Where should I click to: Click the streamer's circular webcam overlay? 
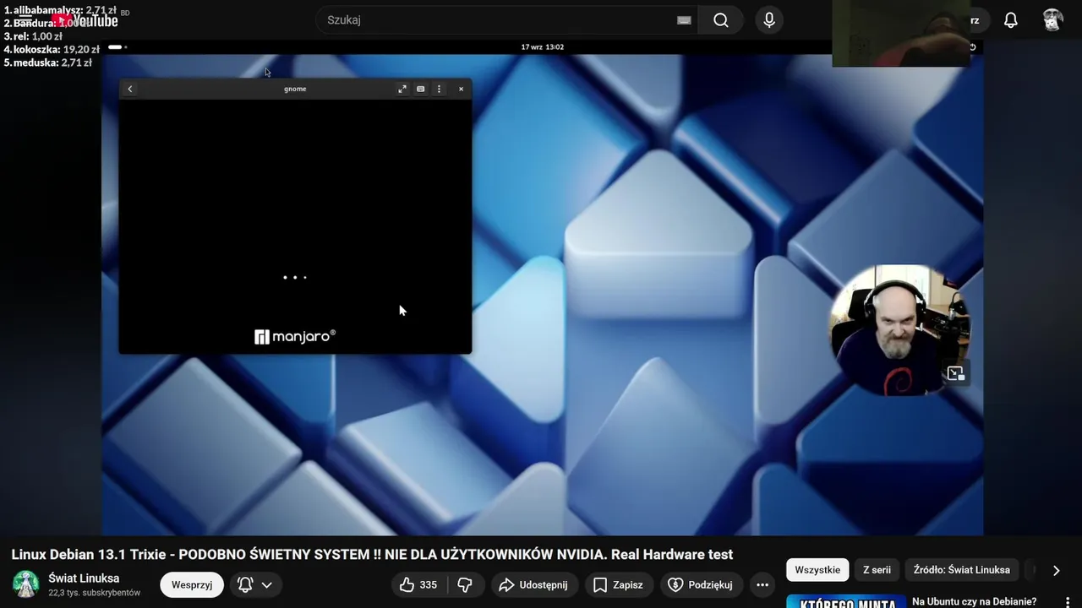[901, 329]
